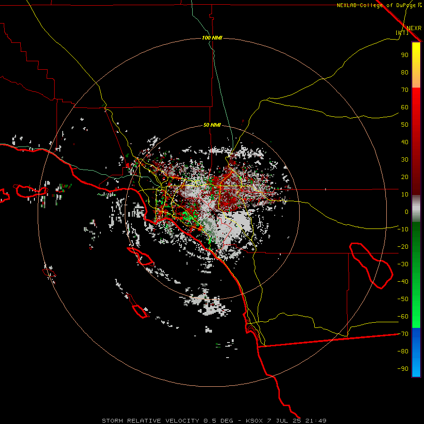Click the 70 value on the velocity scale

[x=405, y=90]
